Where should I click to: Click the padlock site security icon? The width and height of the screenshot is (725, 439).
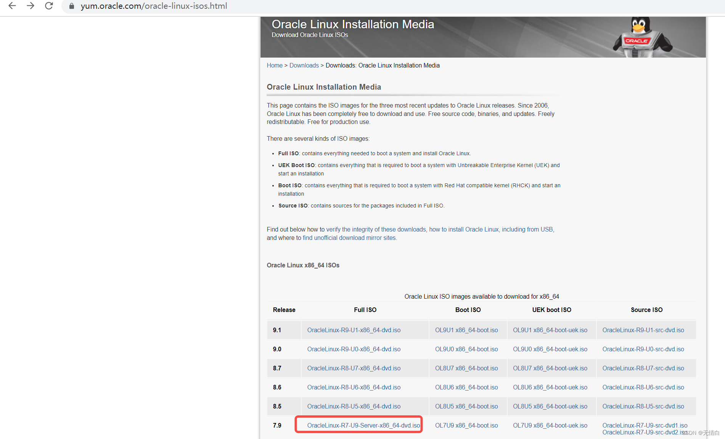(x=71, y=6)
